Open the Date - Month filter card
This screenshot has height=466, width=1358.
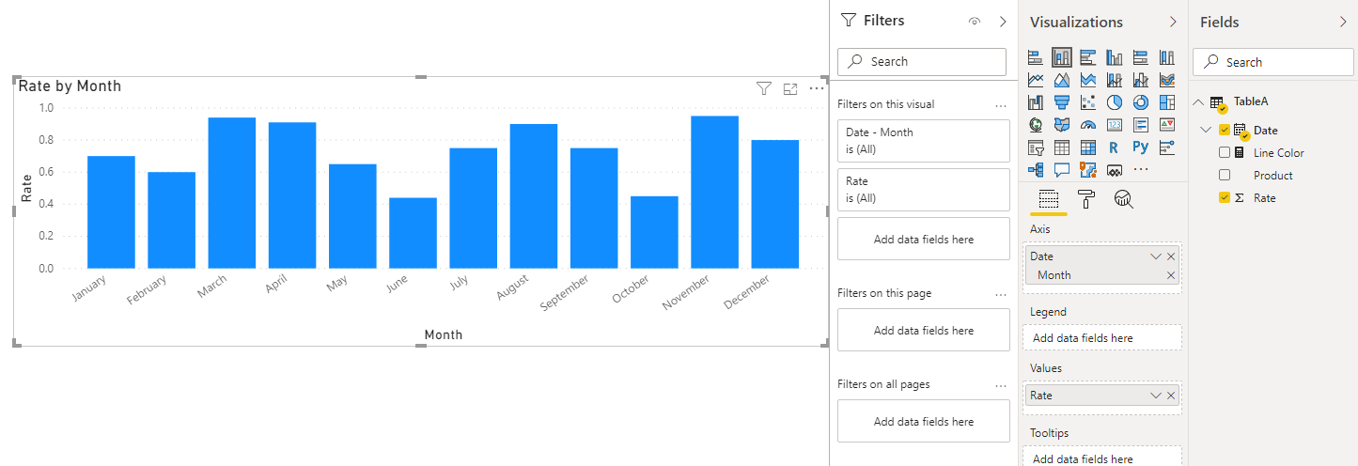point(924,140)
